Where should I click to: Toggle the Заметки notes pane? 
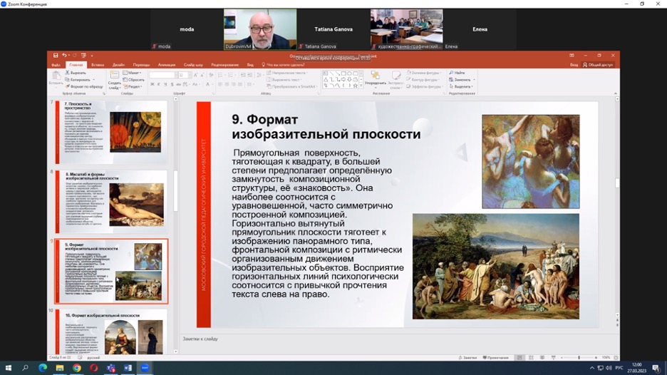point(469,357)
